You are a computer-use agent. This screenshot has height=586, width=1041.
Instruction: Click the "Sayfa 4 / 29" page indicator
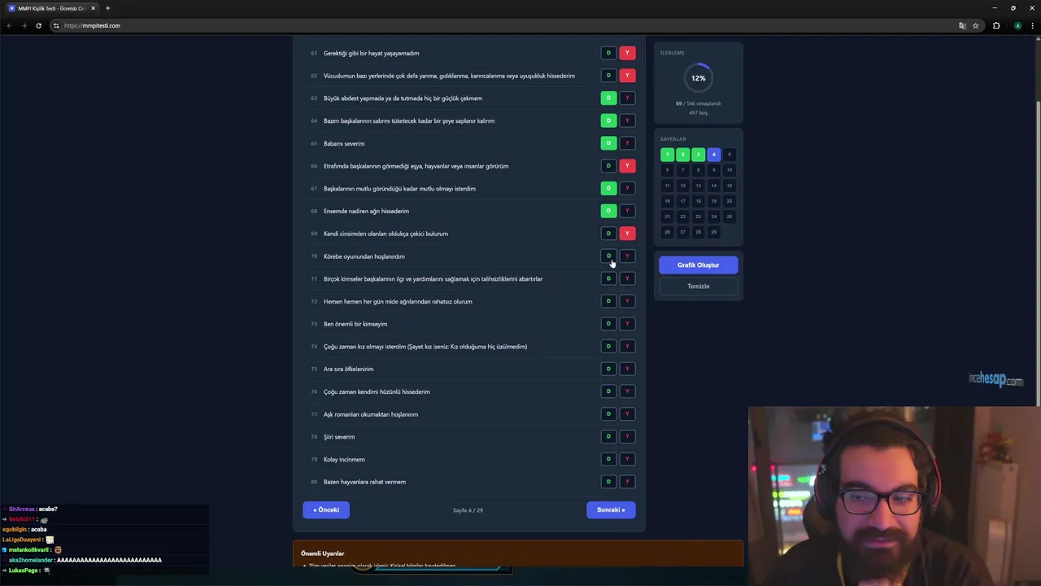[468, 510]
